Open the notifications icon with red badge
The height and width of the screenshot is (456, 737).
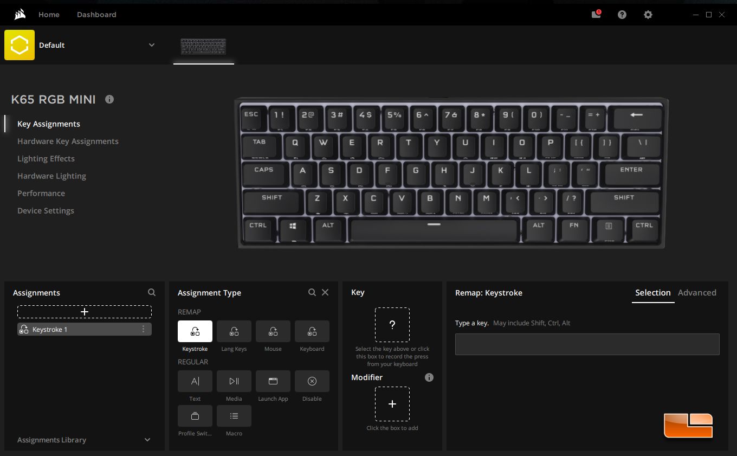[596, 14]
